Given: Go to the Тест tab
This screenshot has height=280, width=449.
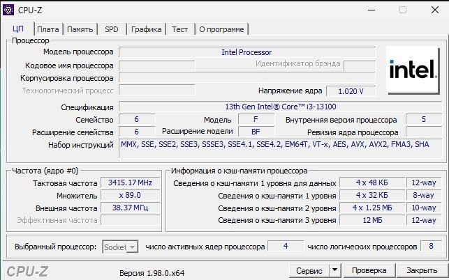Looking at the screenshot, I should click(180, 29).
